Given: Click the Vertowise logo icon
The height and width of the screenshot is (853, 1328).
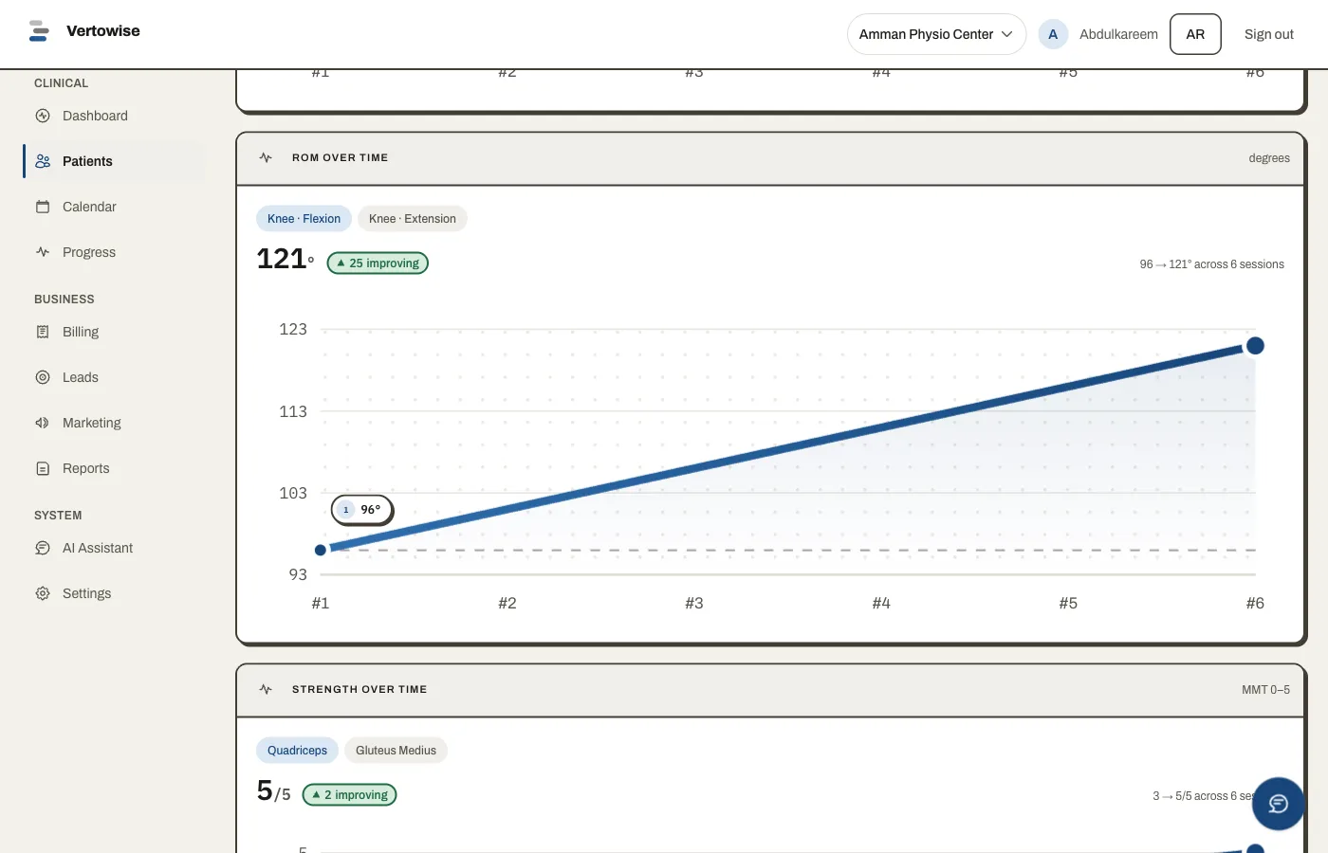Looking at the screenshot, I should [39, 31].
